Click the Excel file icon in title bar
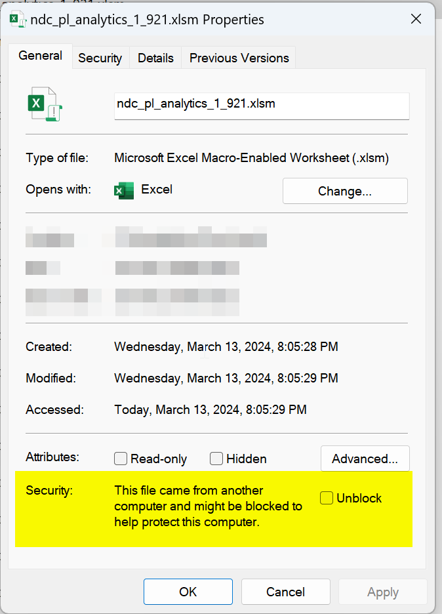This screenshot has height=614, width=442. coord(18,20)
